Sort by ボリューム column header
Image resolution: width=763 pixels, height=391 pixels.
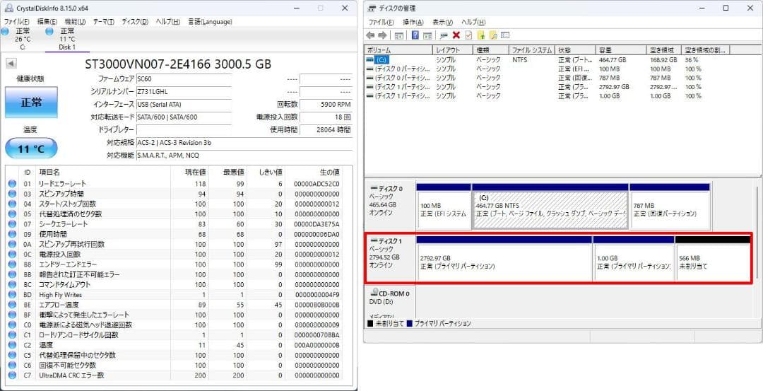[x=398, y=50]
